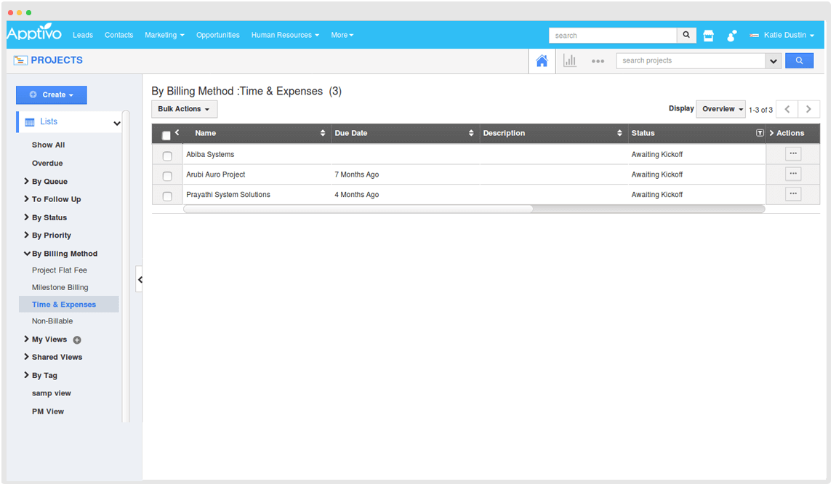Click the three-dot more options icon in header
Viewport: 836px width, 487px height.
[598, 61]
